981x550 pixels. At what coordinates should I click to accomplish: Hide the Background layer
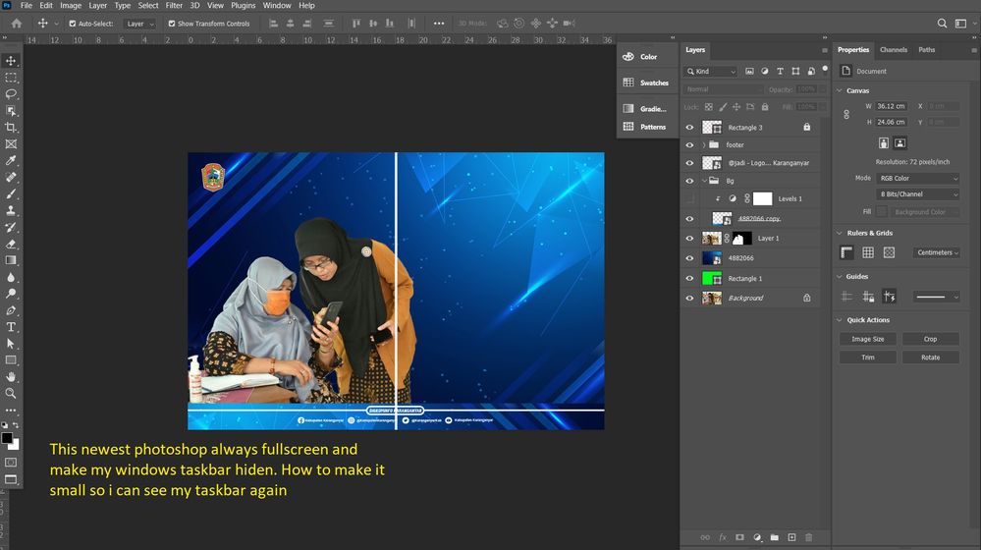pyautogui.click(x=689, y=298)
